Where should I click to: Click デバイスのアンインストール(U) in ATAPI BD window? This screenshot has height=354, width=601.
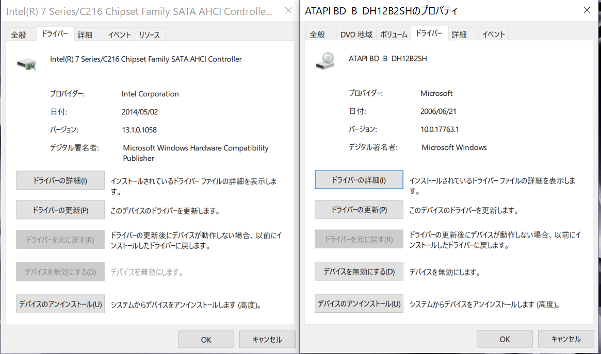(359, 304)
